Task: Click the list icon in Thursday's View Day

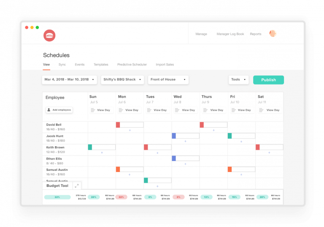Action: point(205,110)
